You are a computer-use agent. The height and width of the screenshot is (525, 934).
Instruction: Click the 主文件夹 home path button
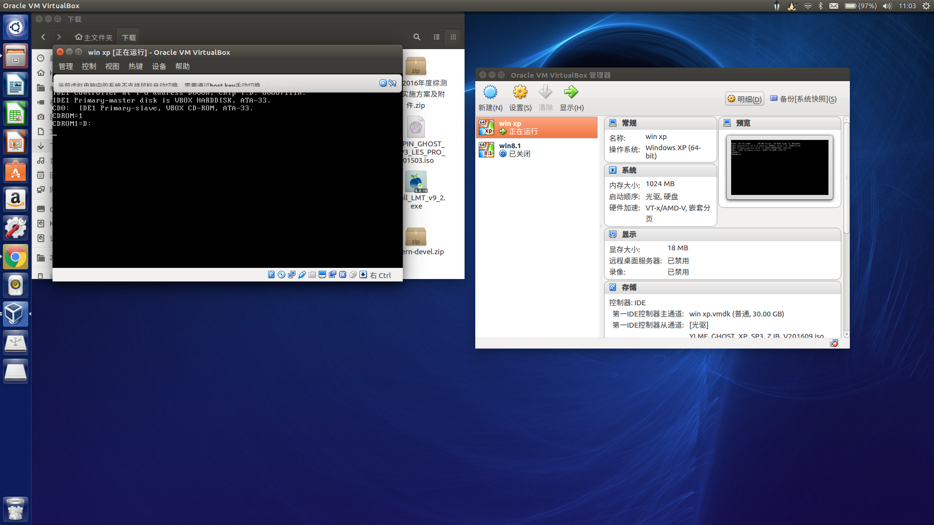point(94,37)
